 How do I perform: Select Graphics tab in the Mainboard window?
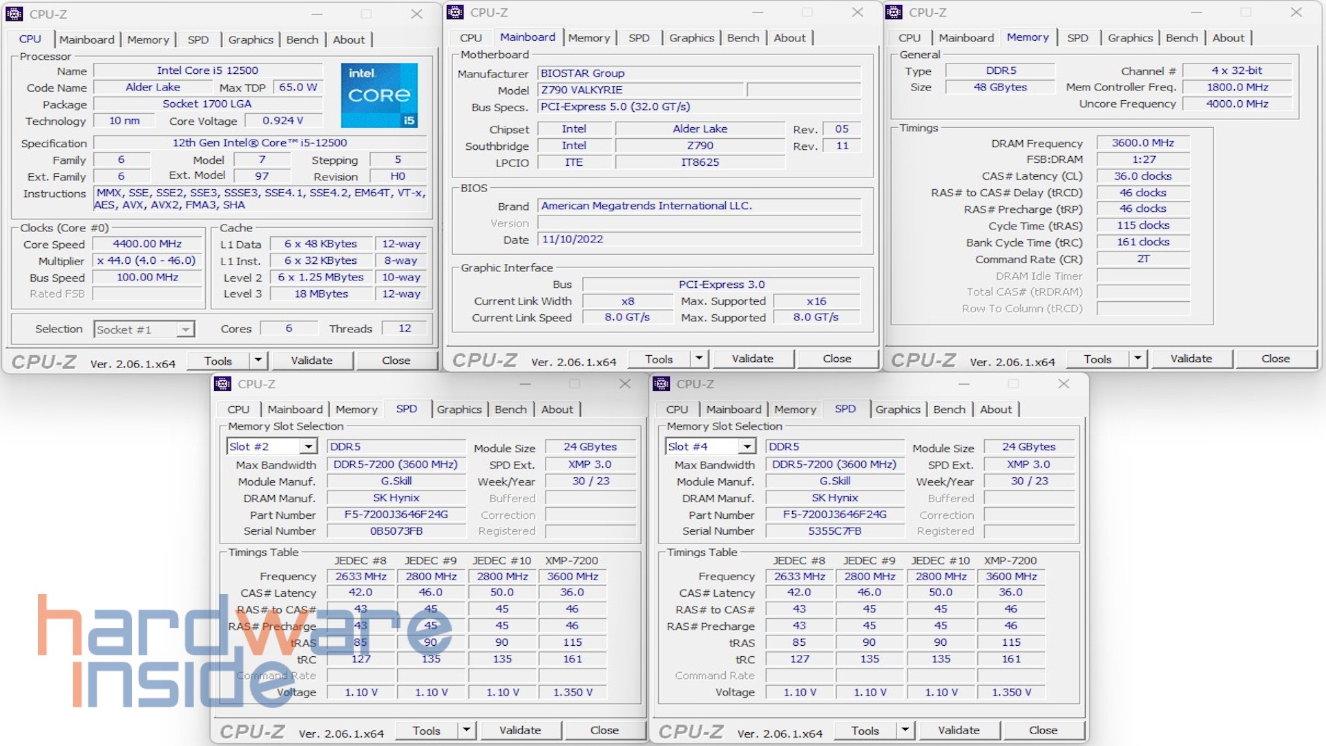(x=691, y=38)
